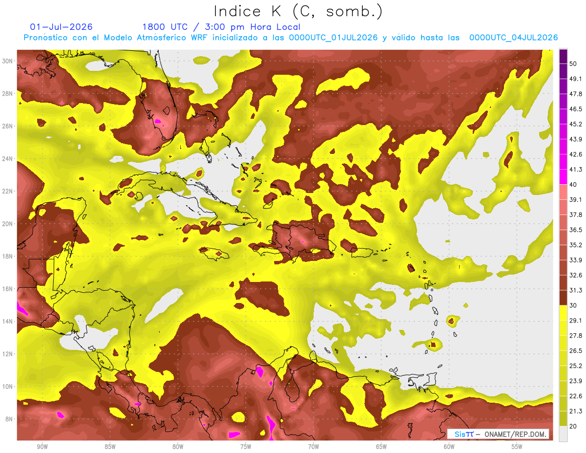
Task: Click the '46.5' value on the color bar
Action: click(575, 109)
